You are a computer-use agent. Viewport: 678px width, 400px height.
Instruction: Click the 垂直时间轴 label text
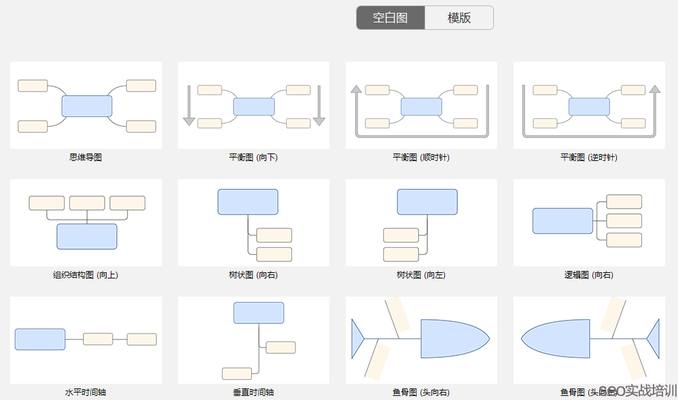253,392
